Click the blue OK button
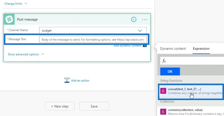Image resolution: width=224 pixels, height=116 pixels. (x=170, y=72)
